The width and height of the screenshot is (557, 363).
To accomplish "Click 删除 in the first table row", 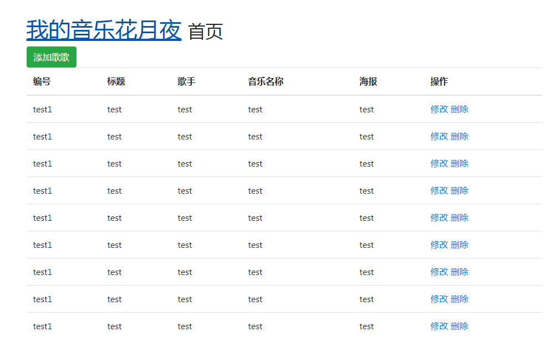I will tap(461, 109).
